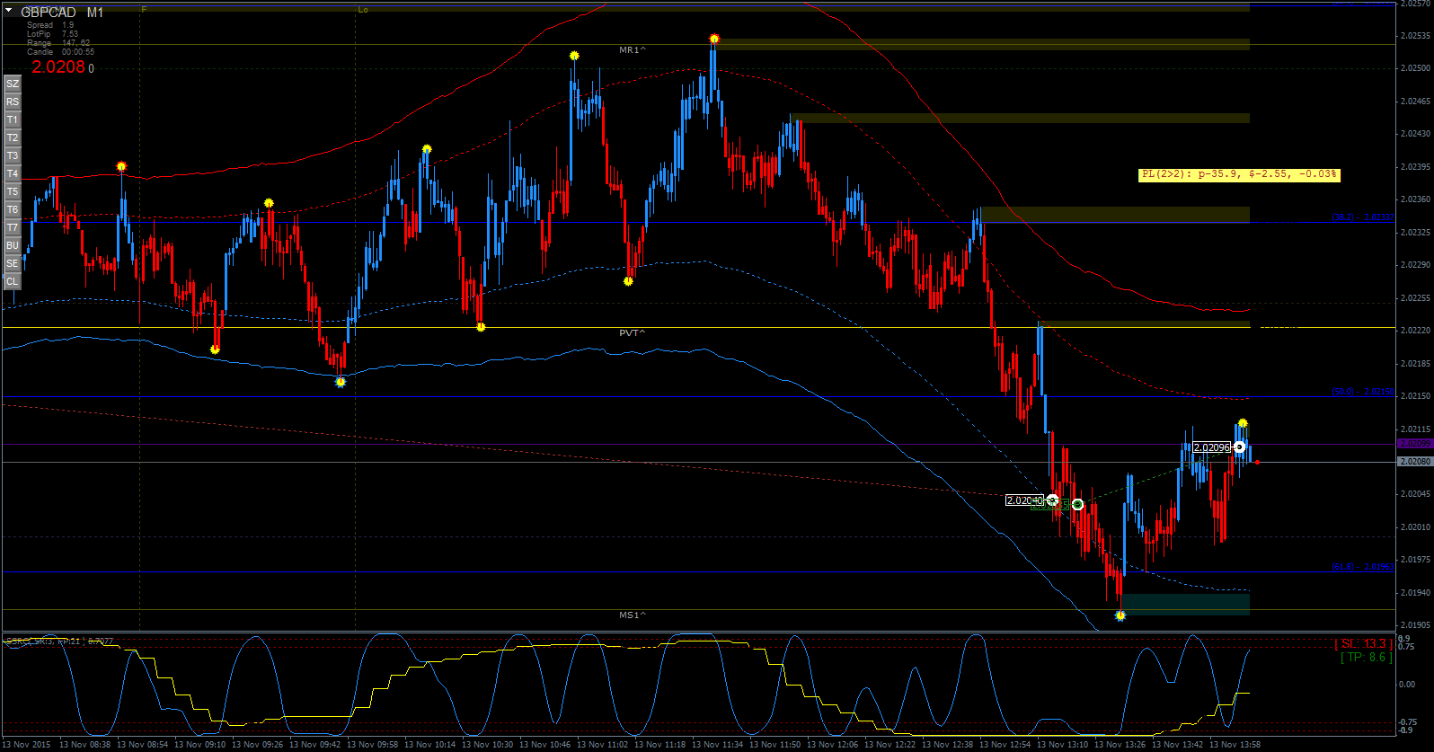The height and width of the screenshot is (752, 1434).
Task: Select the MR1^ pivot level label
Action: tap(633, 50)
